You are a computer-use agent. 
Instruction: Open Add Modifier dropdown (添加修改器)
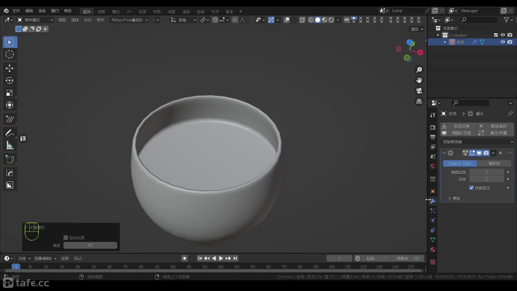pos(477,142)
